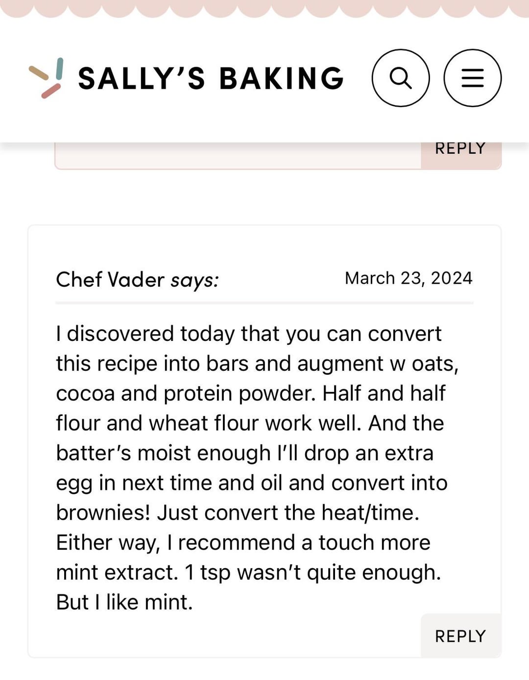This screenshot has height=680, width=529.
Task: Open the hamburger menu button
Action: (x=473, y=78)
